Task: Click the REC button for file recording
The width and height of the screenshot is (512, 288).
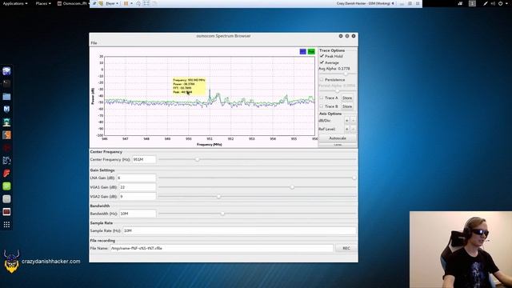Action: click(346, 248)
